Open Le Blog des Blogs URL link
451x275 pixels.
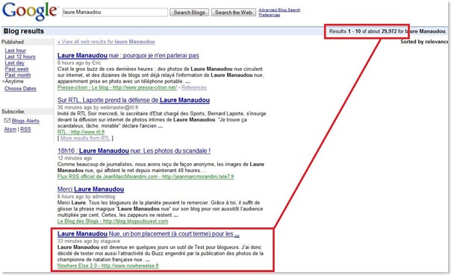coord(113,221)
